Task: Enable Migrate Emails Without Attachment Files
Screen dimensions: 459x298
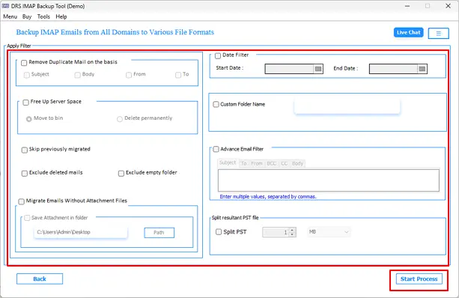Action: tap(22, 201)
